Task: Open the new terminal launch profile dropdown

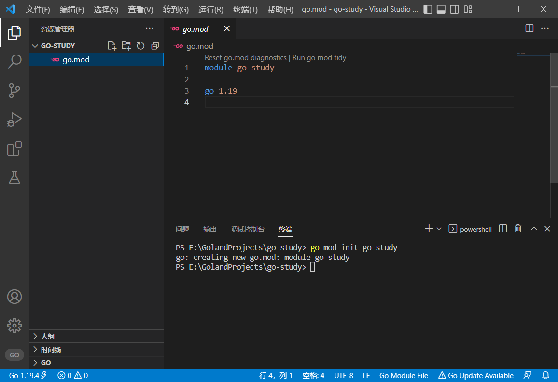Action: coord(439,229)
